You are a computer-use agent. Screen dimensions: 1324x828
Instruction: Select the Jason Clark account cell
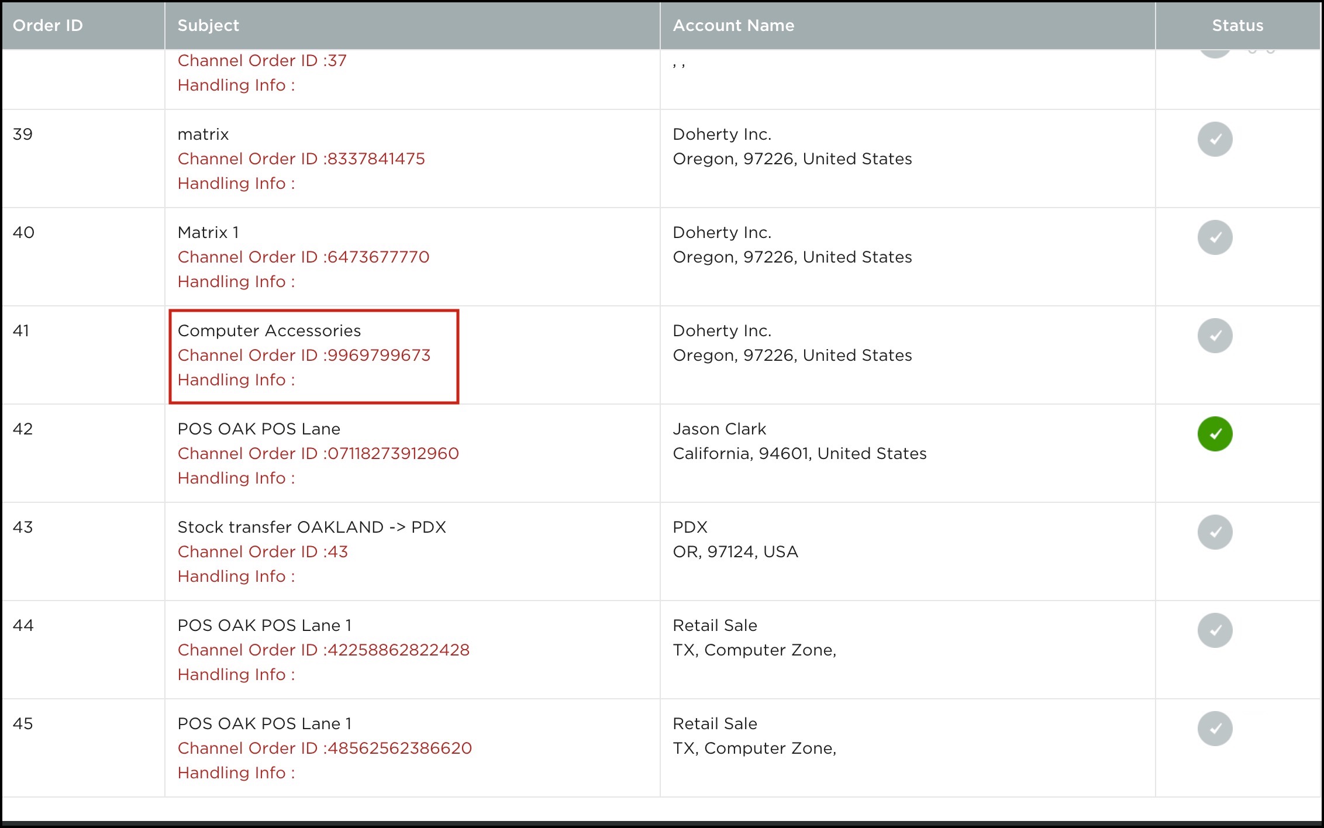coord(719,429)
